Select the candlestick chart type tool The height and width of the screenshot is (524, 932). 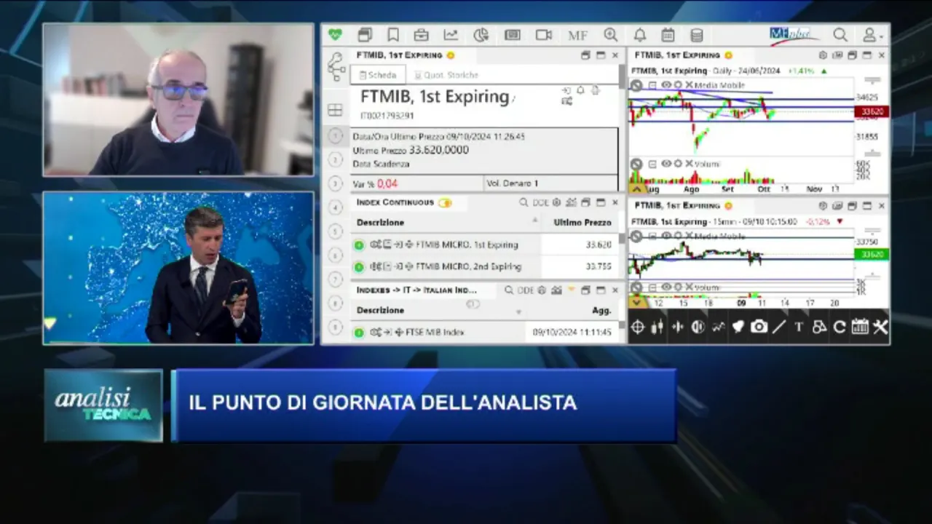click(x=657, y=327)
